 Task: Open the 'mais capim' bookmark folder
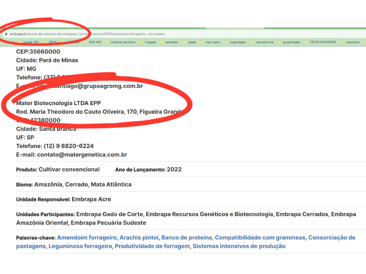(x=213, y=42)
